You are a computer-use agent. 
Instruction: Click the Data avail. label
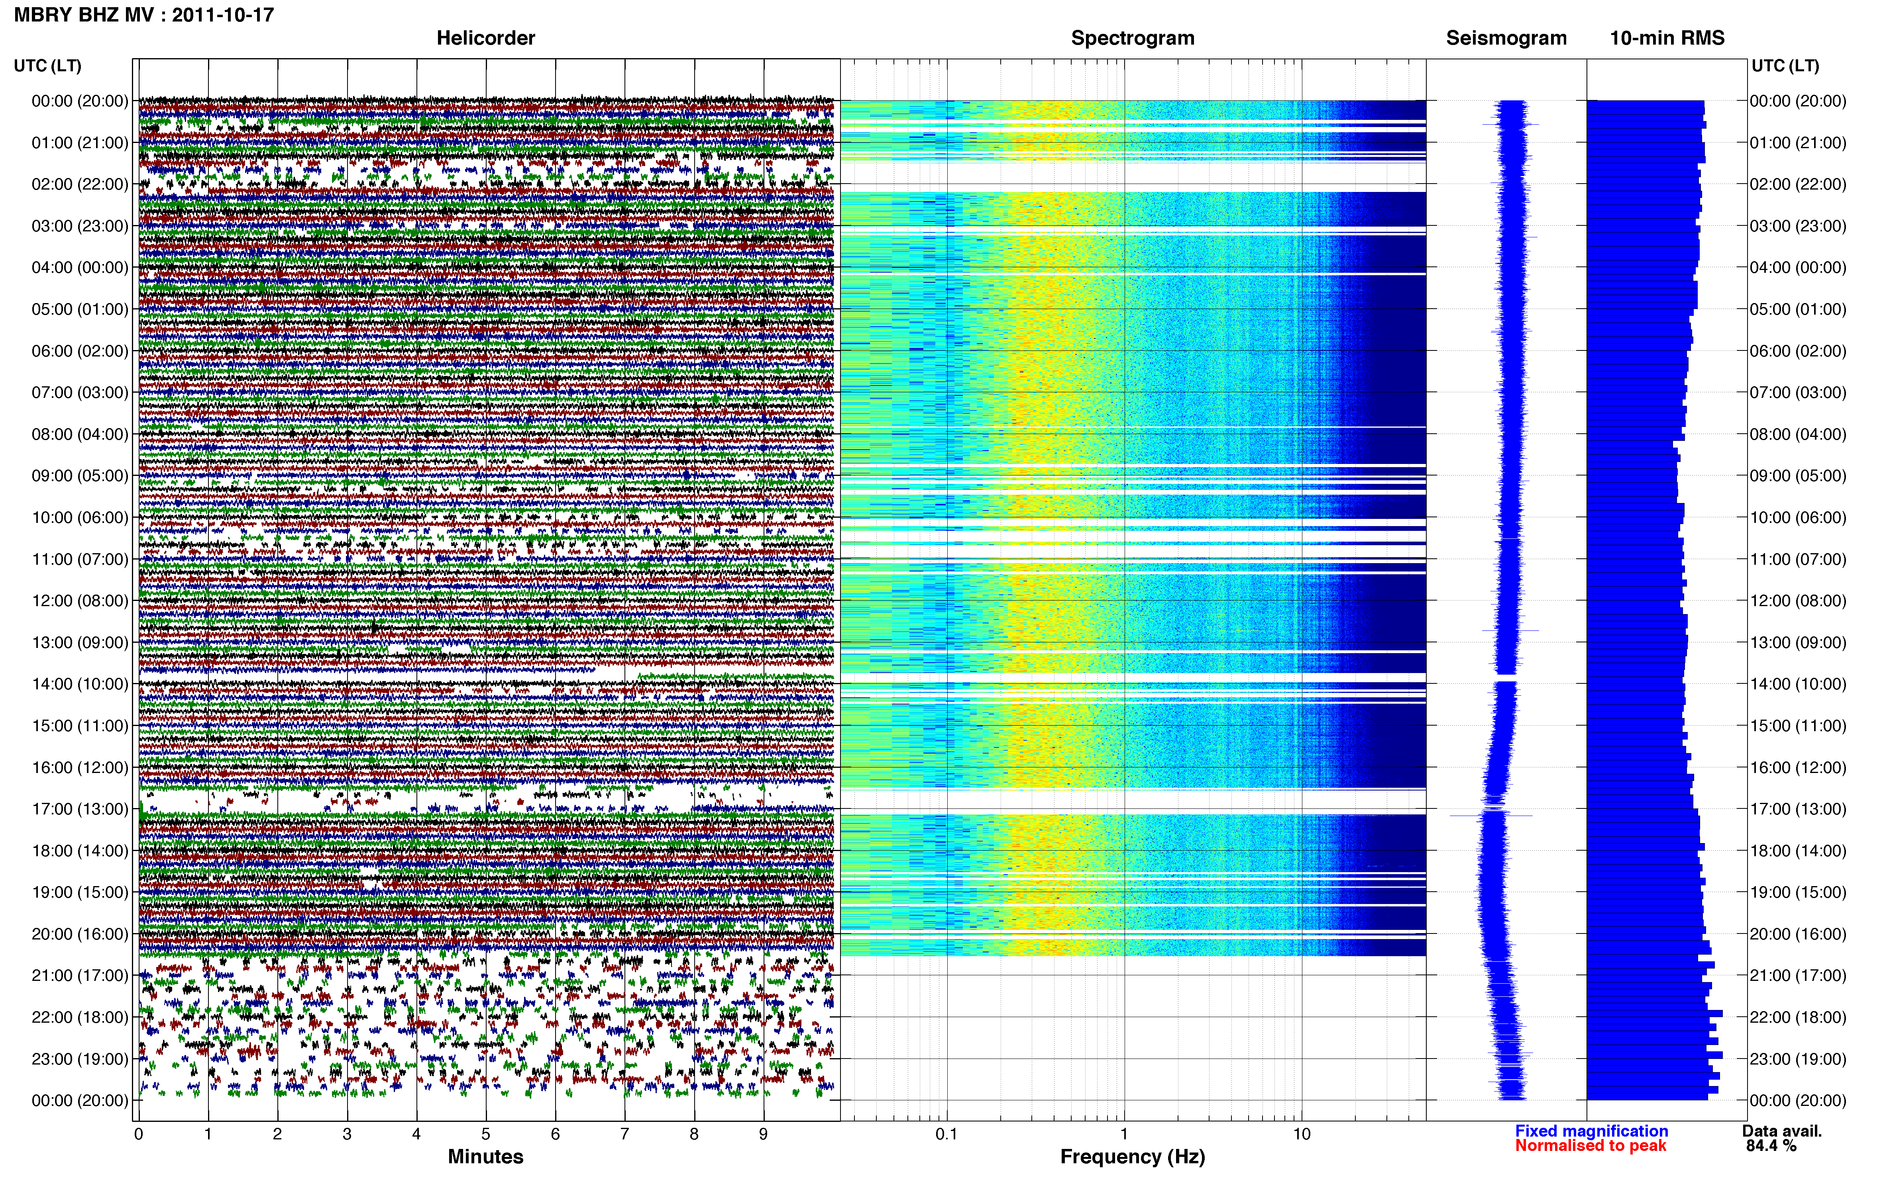[1782, 1131]
